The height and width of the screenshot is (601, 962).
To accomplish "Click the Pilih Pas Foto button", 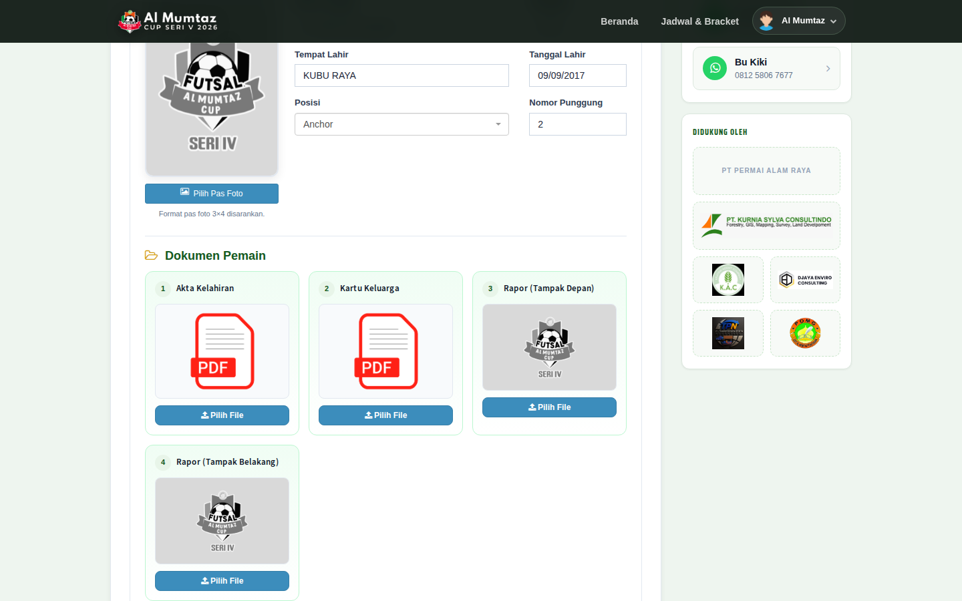I will tap(212, 194).
